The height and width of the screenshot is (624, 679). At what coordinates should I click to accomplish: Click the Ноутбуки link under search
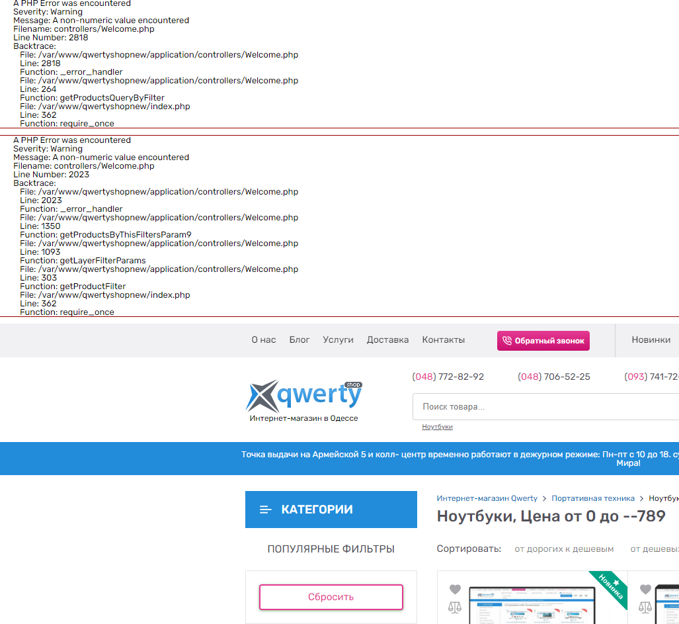click(x=437, y=427)
